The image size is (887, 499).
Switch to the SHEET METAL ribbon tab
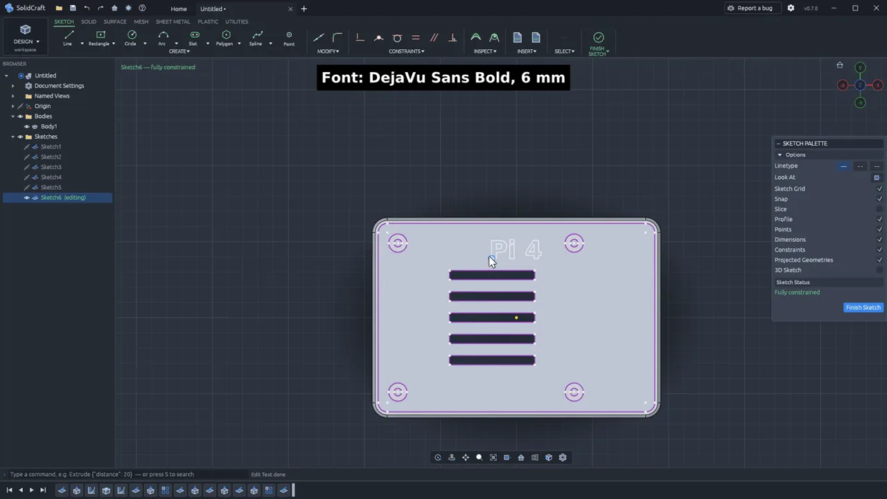click(x=173, y=21)
